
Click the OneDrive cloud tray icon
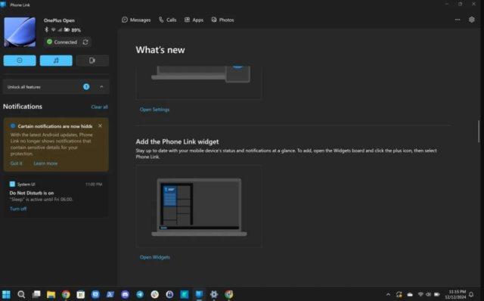(x=410, y=294)
